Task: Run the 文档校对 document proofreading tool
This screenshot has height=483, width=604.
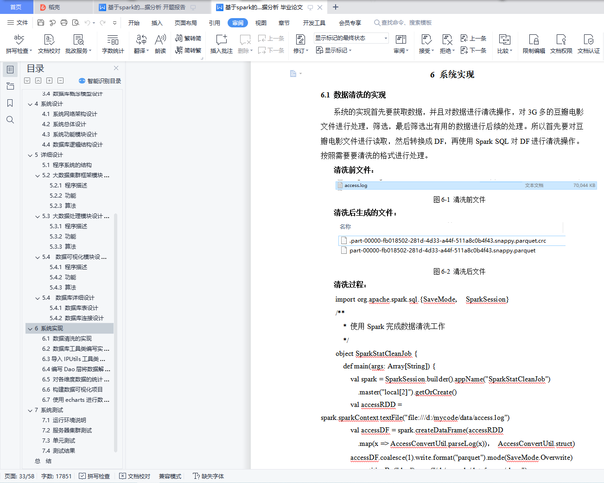Action: 49,44
